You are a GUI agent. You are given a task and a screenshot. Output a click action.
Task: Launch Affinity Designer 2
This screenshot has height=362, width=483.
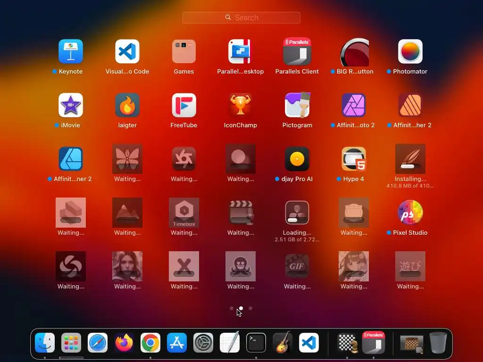(x=71, y=159)
